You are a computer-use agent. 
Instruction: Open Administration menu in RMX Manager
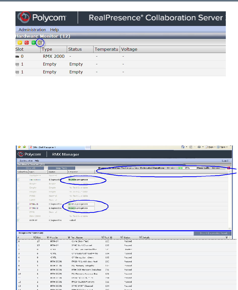[x=26, y=161]
